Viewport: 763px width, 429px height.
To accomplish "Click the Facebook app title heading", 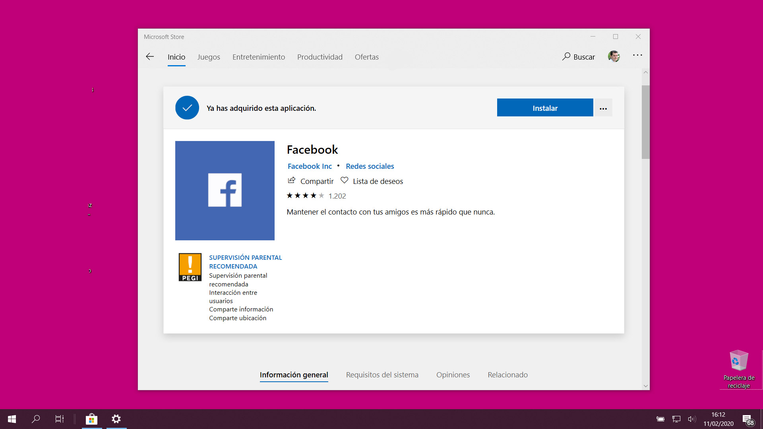I will pyautogui.click(x=312, y=150).
